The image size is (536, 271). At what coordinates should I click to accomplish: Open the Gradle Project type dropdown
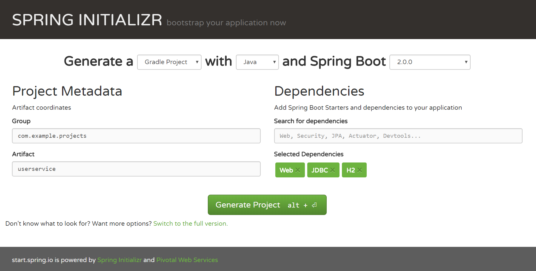click(169, 62)
